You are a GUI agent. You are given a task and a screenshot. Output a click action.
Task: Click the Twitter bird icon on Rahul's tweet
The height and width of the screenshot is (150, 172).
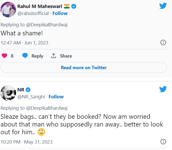[x=163, y=6]
